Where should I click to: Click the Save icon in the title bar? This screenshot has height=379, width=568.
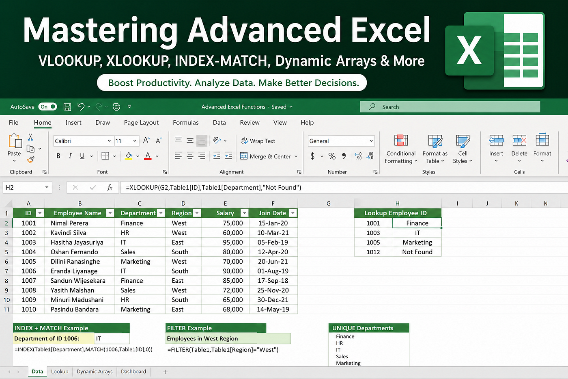67,107
